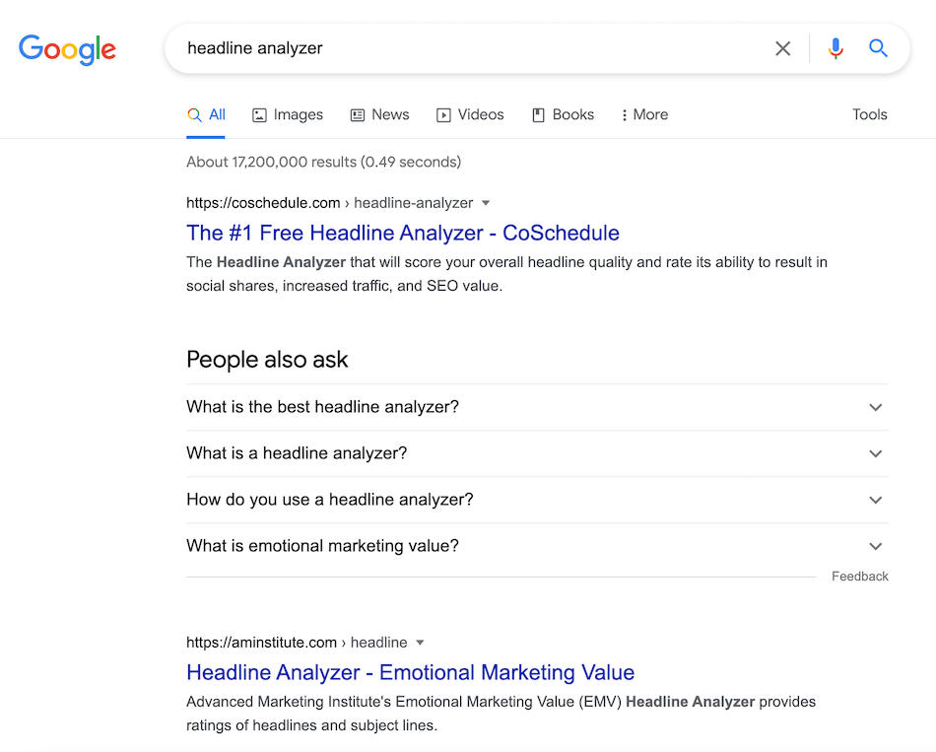Click the Google logo
This screenshot has height=752, width=936.
(x=67, y=49)
